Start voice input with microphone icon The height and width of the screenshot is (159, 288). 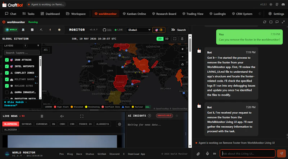click(207, 154)
